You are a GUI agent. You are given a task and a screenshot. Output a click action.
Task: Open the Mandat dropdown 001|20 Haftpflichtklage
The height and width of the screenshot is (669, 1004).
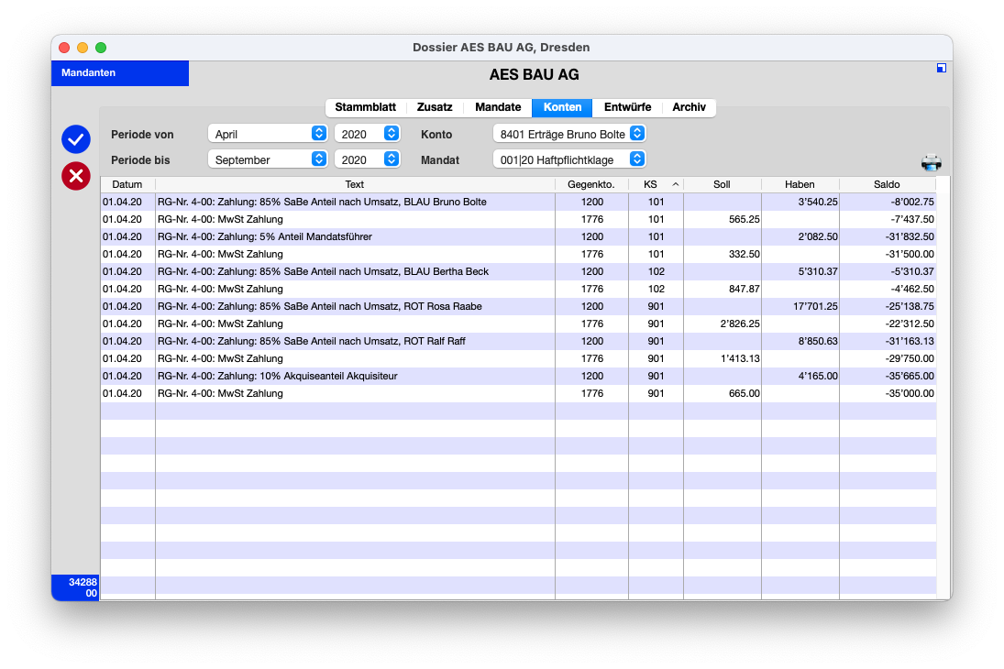point(569,159)
